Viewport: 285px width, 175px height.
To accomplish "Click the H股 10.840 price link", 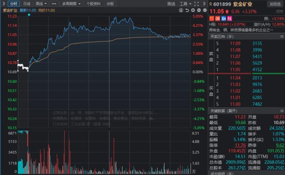I will click(x=227, y=24).
